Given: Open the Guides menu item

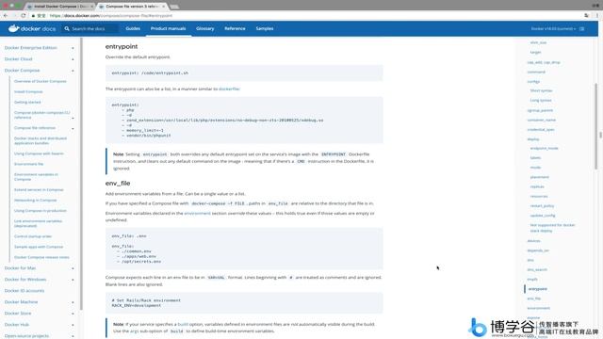Looking at the screenshot, I should click(133, 28).
